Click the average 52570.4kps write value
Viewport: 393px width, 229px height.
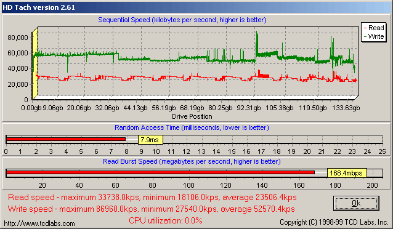(x=258, y=209)
